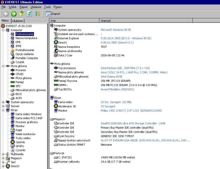The image size is (220, 169).
Task: Click the Raport toolbar button
Action: pyautogui.click(x=53, y=14)
